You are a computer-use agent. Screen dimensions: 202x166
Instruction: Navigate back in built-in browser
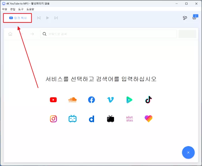pyautogui.click(x=22, y=34)
